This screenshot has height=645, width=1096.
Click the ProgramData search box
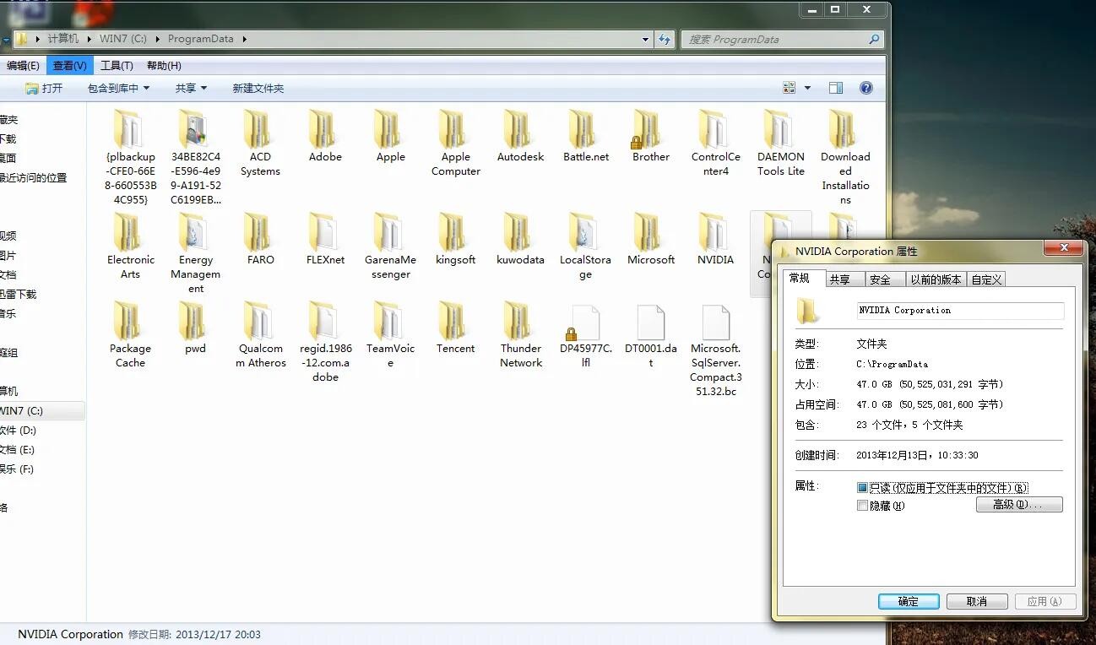782,39
